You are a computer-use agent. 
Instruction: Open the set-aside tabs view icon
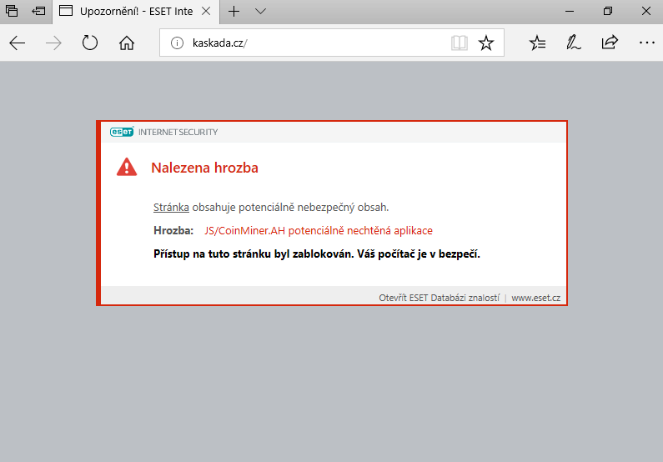coord(12,11)
